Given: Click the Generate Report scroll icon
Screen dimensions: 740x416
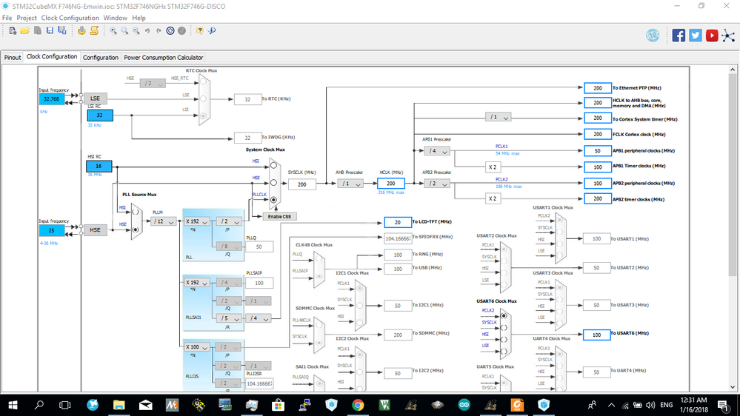Looking at the screenshot, I should [94, 30].
